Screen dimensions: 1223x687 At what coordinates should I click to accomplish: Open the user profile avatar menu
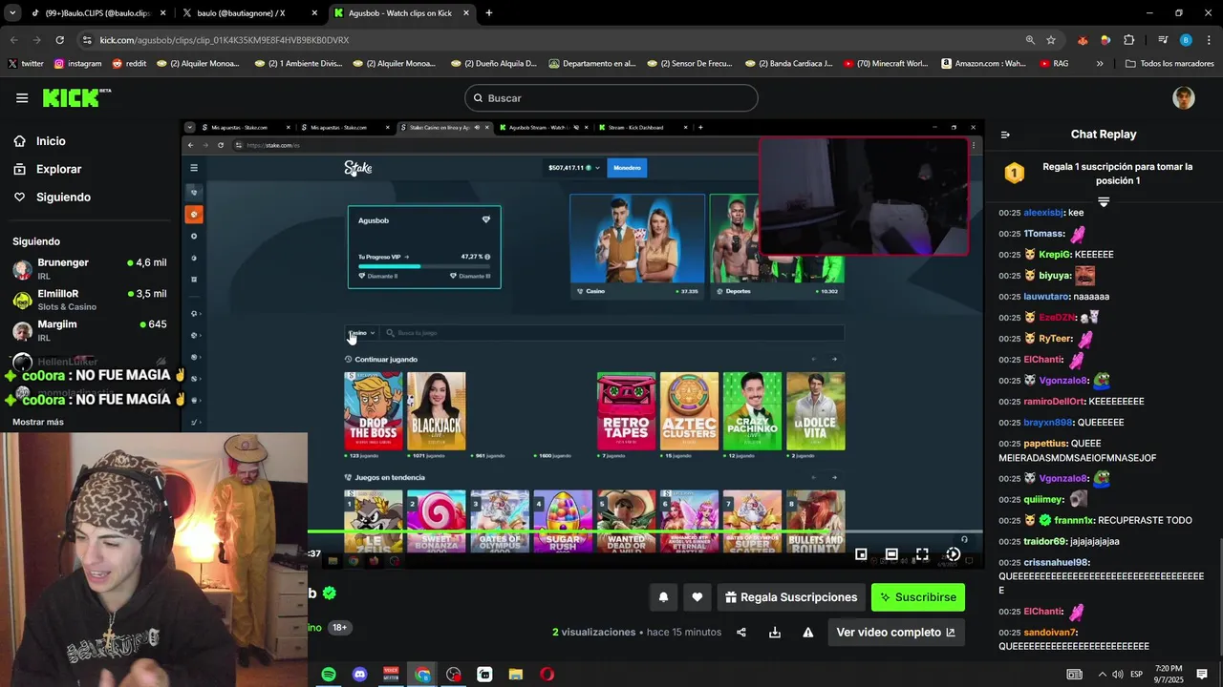point(1184,97)
